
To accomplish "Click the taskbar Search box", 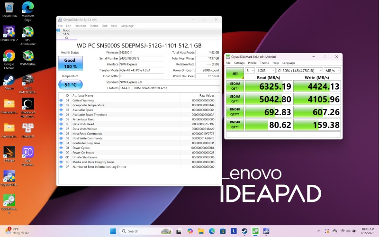I will tap(146, 231).
